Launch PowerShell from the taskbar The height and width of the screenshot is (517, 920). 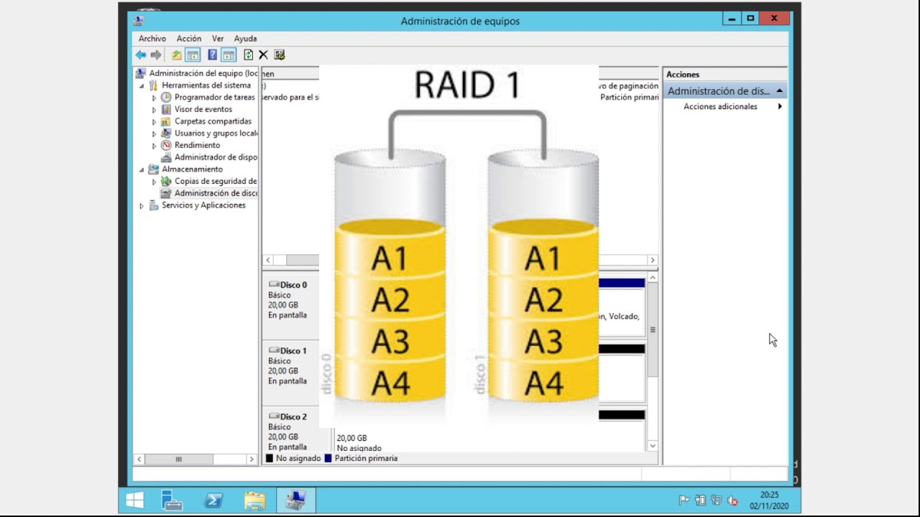pos(213,500)
